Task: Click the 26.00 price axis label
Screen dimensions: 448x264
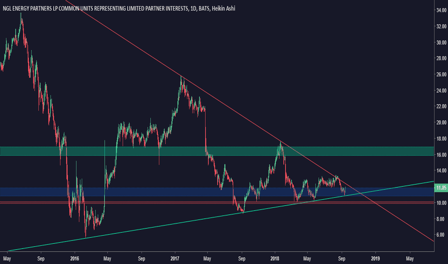Action: 441,74
